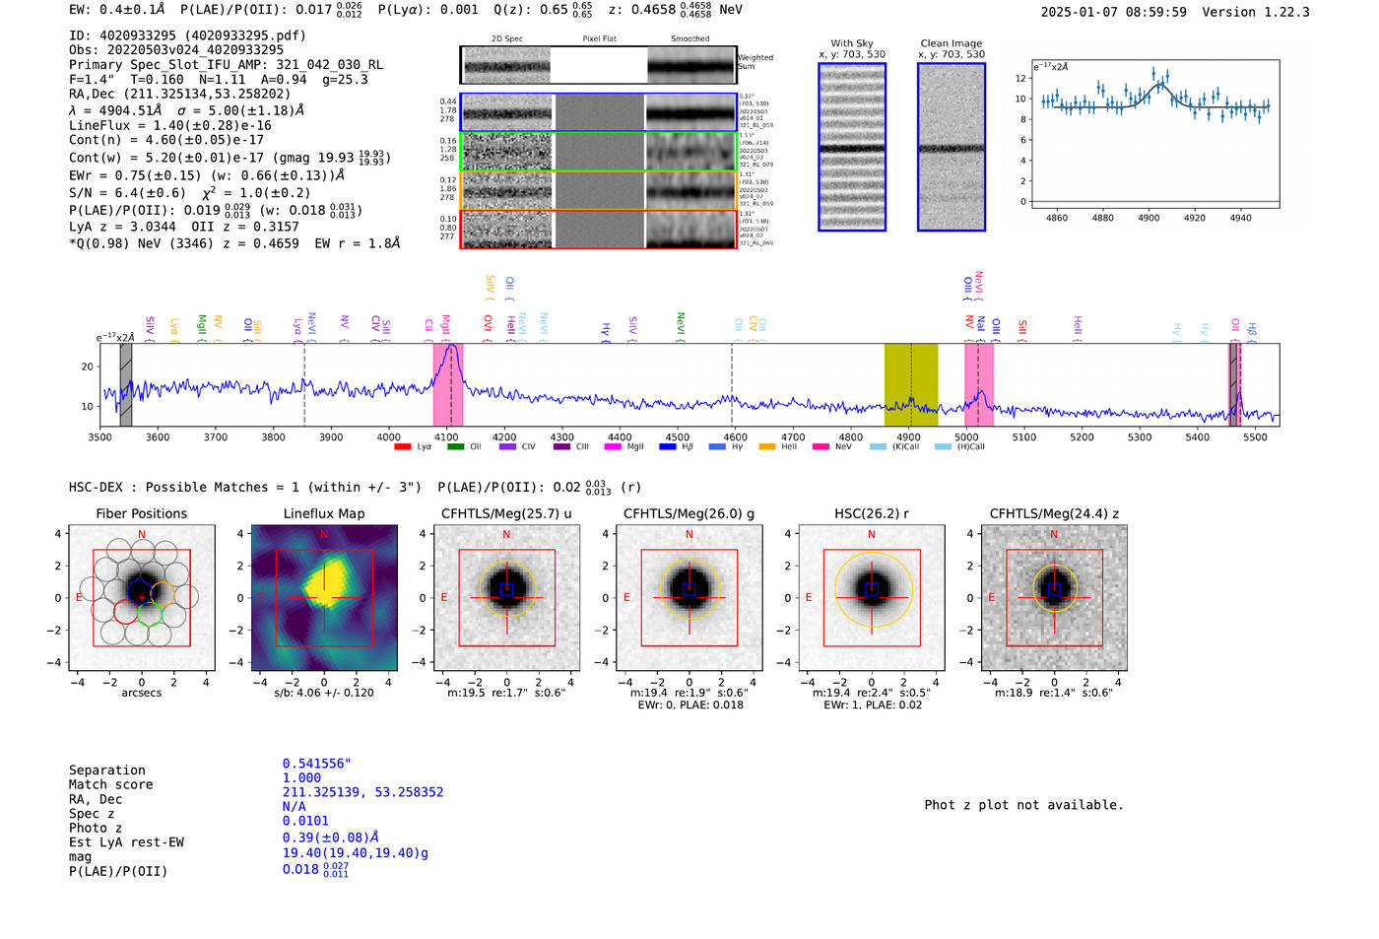The height and width of the screenshot is (939, 1379).
Task: Click the Hβ blue legend swatch
Action: [x=666, y=447]
